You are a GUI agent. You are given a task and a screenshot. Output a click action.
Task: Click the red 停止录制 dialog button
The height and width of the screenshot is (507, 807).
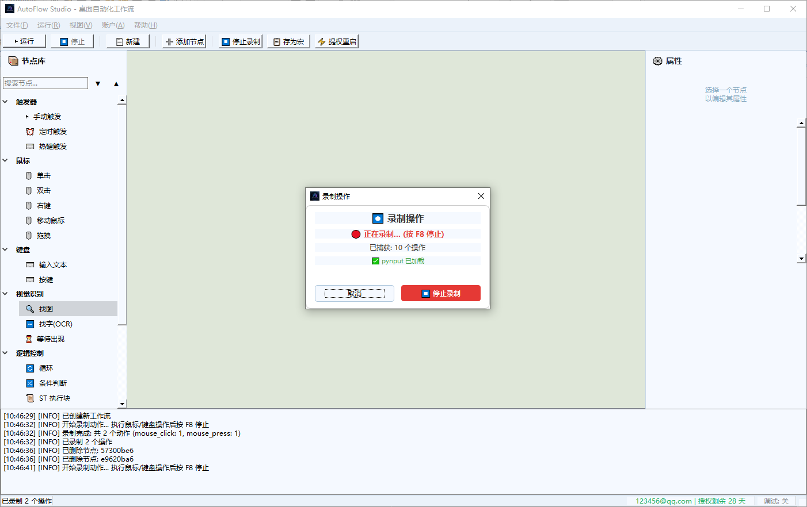click(x=441, y=293)
